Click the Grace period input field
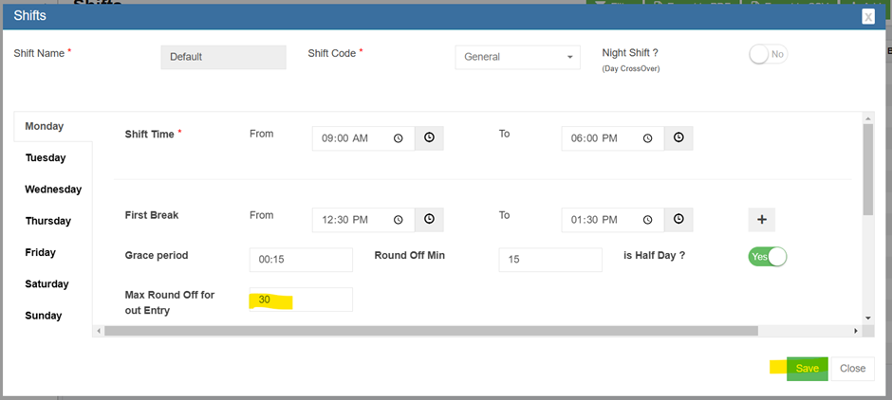Screen dimensions: 892x400 coord(301,260)
